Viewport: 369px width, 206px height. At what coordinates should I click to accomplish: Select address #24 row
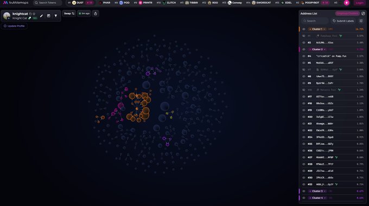[x=333, y=137]
